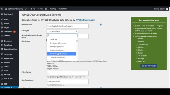
Task: Click the Elementor icon in sidebar
Action: point(2,41)
